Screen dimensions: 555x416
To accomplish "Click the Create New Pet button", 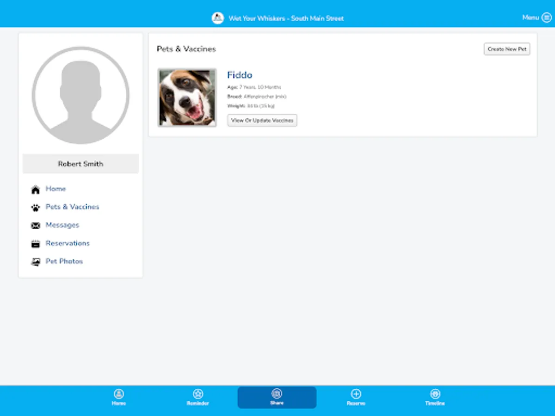I will tap(507, 49).
